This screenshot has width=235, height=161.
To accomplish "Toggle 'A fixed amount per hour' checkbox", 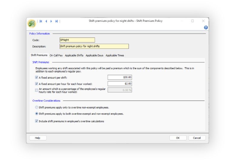I will coord(37,84).
